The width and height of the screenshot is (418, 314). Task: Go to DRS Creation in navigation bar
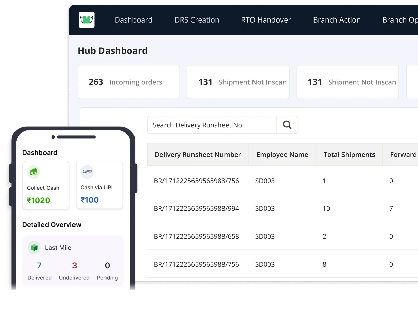[197, 20]
